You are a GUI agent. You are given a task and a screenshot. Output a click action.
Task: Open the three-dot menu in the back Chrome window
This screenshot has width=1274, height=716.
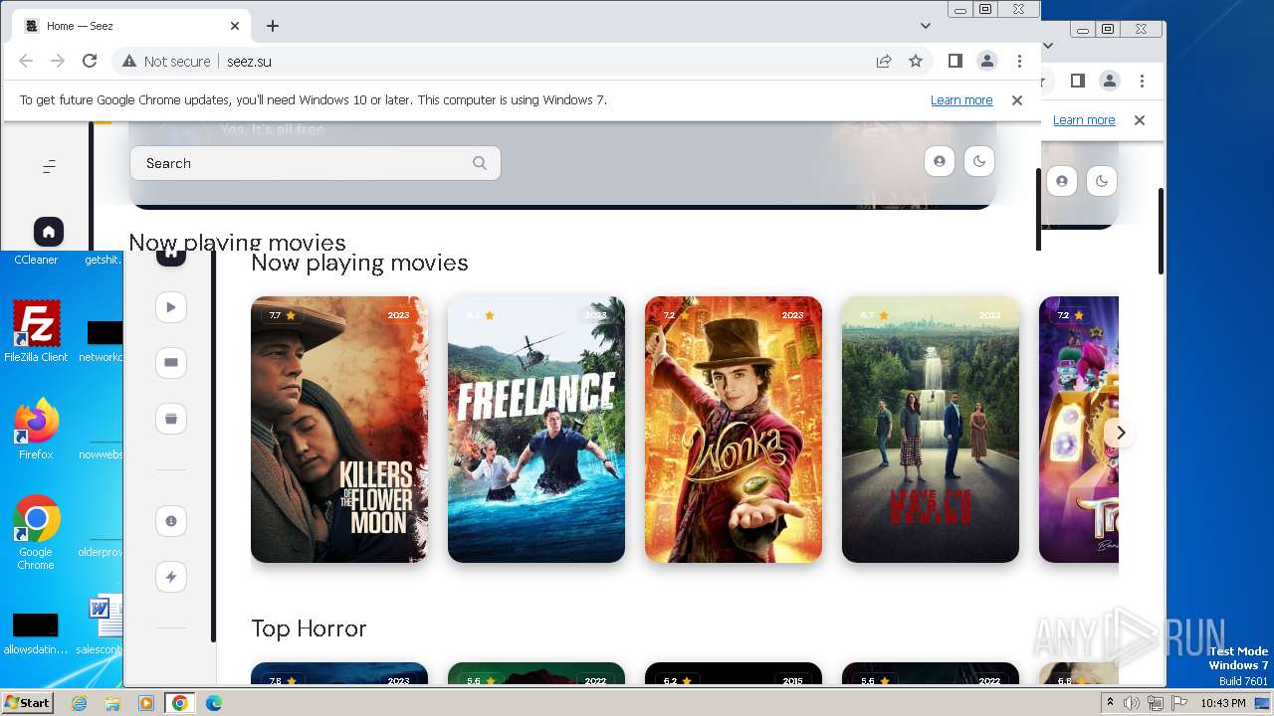[1142, 81]
